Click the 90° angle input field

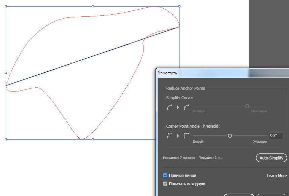coord(276,136)
